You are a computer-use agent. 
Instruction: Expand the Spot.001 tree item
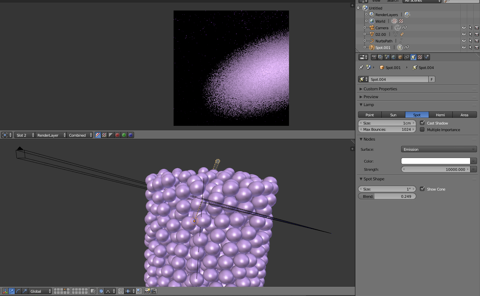pos(365,47)
